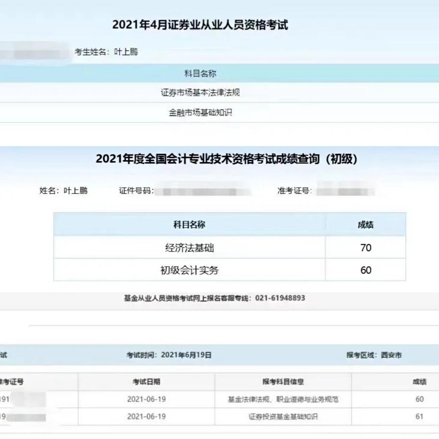Click the score 60 for 初级会计实务
The image size is (439, 439).
(x=366, y=270)
